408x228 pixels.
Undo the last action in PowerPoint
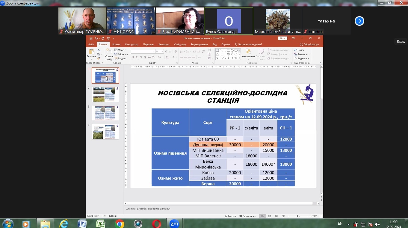click(96, 38)
